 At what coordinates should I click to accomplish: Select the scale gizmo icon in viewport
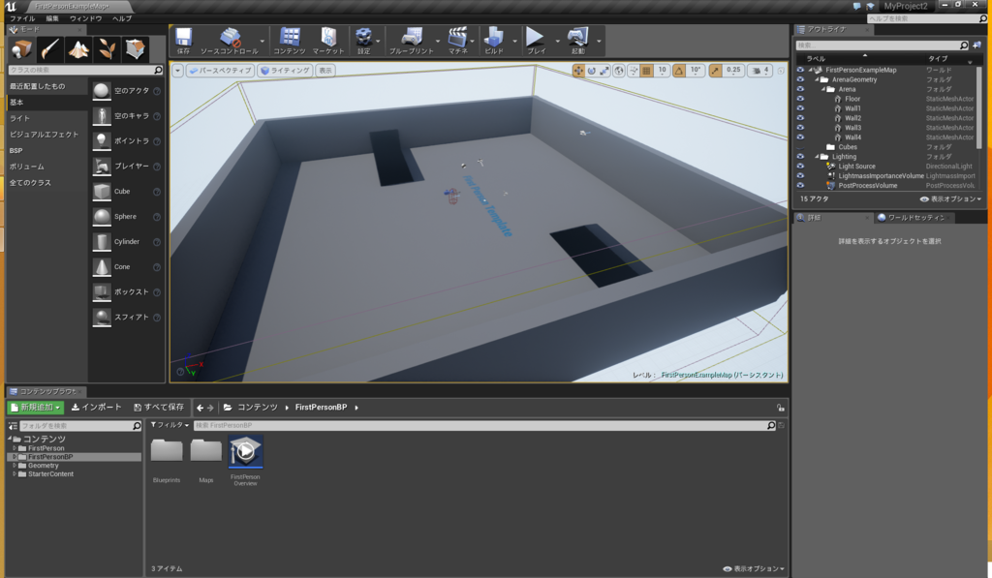[604, 71]
